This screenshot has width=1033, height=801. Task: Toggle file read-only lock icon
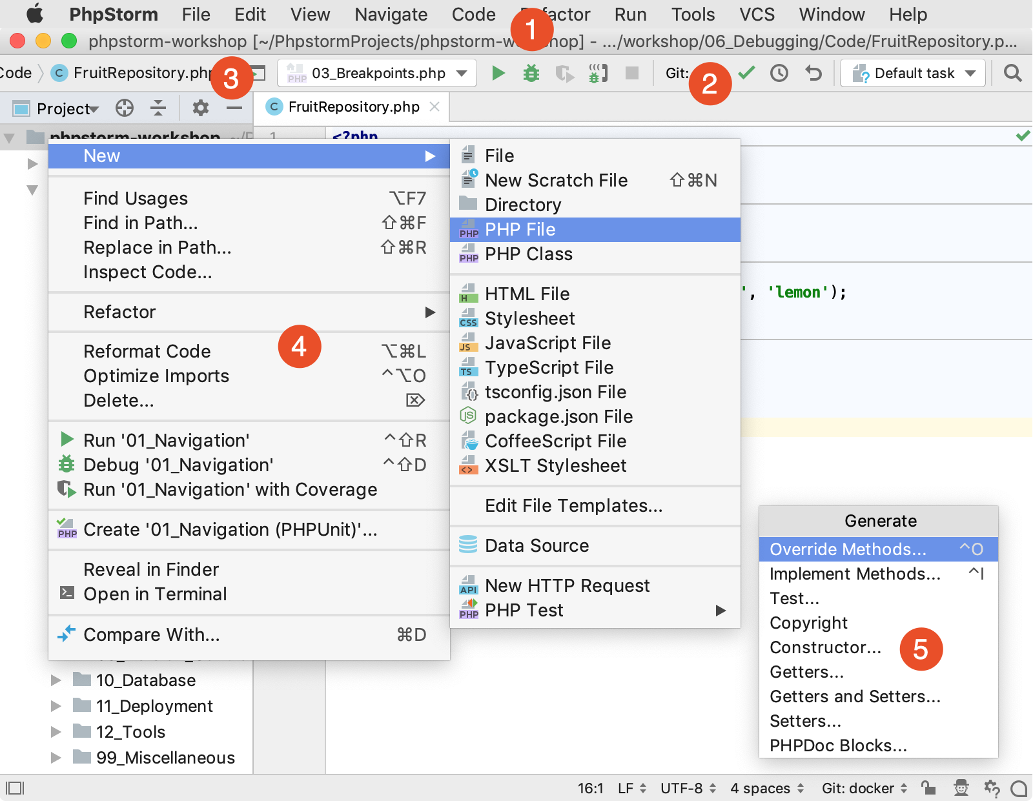tap(928, 787)
